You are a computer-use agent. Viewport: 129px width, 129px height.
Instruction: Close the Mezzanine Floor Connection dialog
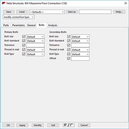point(126,3)
